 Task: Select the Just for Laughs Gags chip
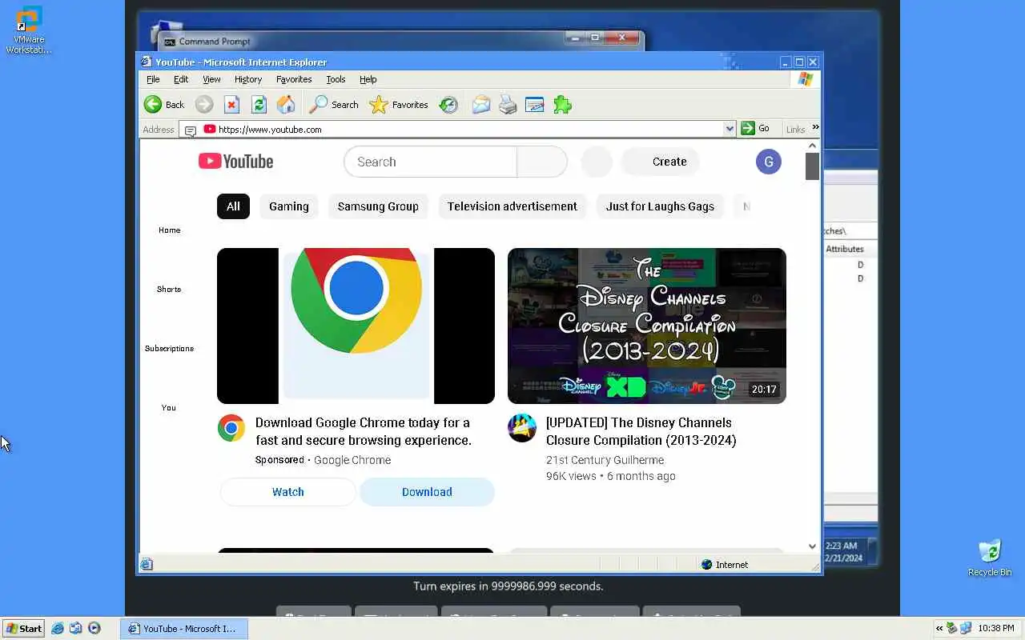pos(660,206)
